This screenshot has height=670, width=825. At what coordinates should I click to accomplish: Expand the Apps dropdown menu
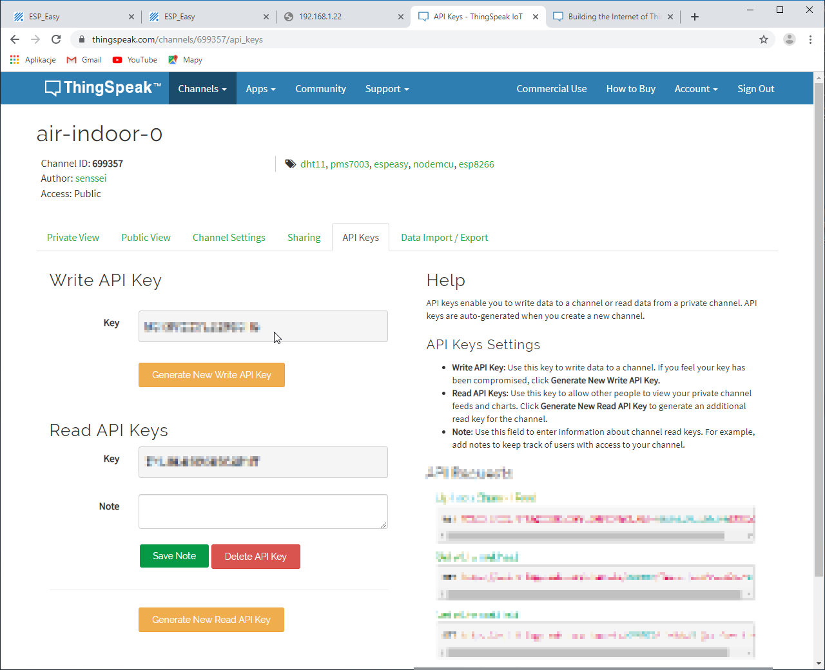[x=260, y=89]
